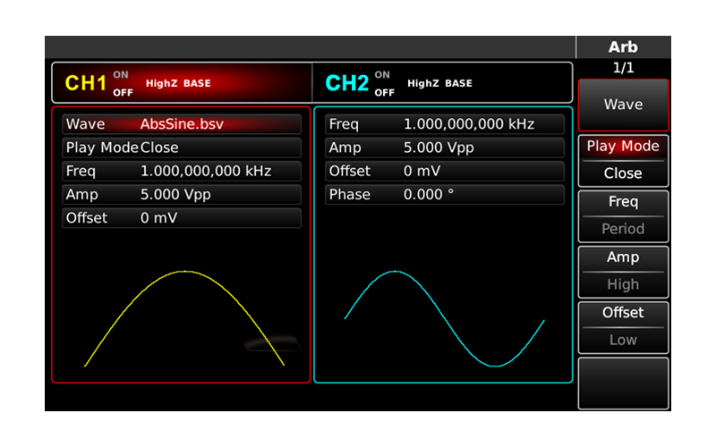Switch Offset/Low softkey
The image size is (716, 447).
pos(623,327)
